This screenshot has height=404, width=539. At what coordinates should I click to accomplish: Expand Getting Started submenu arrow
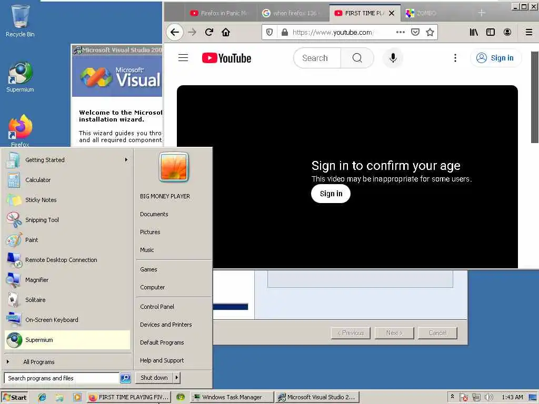pyautogui.click(x=126, y=160)
